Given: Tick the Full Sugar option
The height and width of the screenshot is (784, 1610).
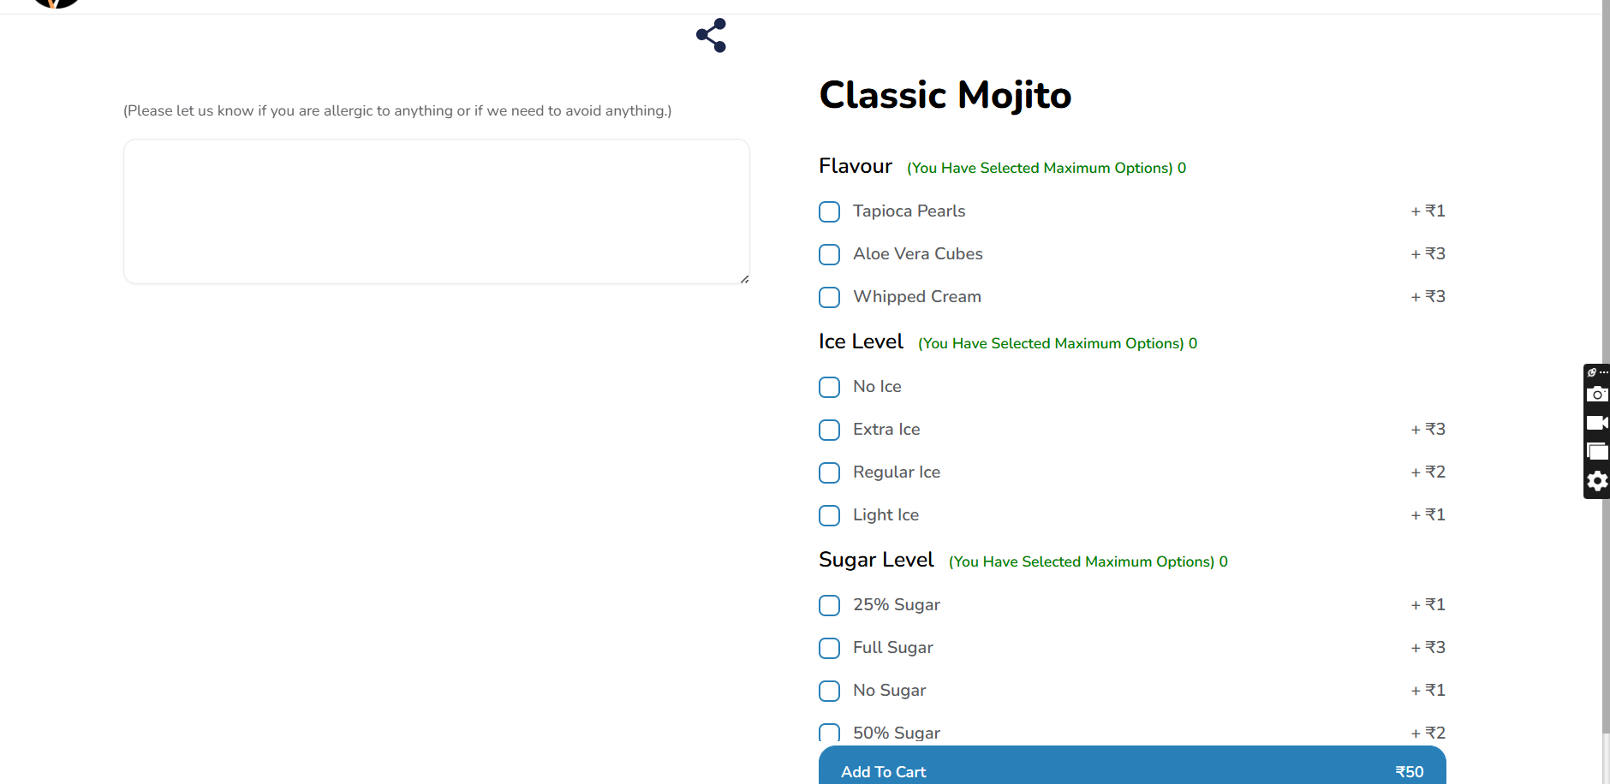Looking at the screenshot, I should point(829,648).
